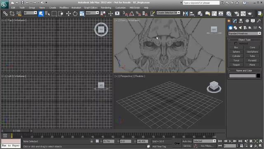This screenshot has width=264, height=149.
Task: Open the reference coordinate system View dropdown
Action: 92,13
